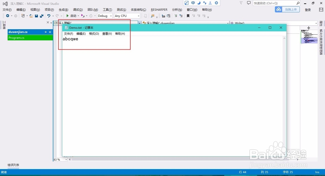Viewport: 325px width, 176px height.
Task: Open Notepad 编辑(E) menu
Action: pos(81,33)
